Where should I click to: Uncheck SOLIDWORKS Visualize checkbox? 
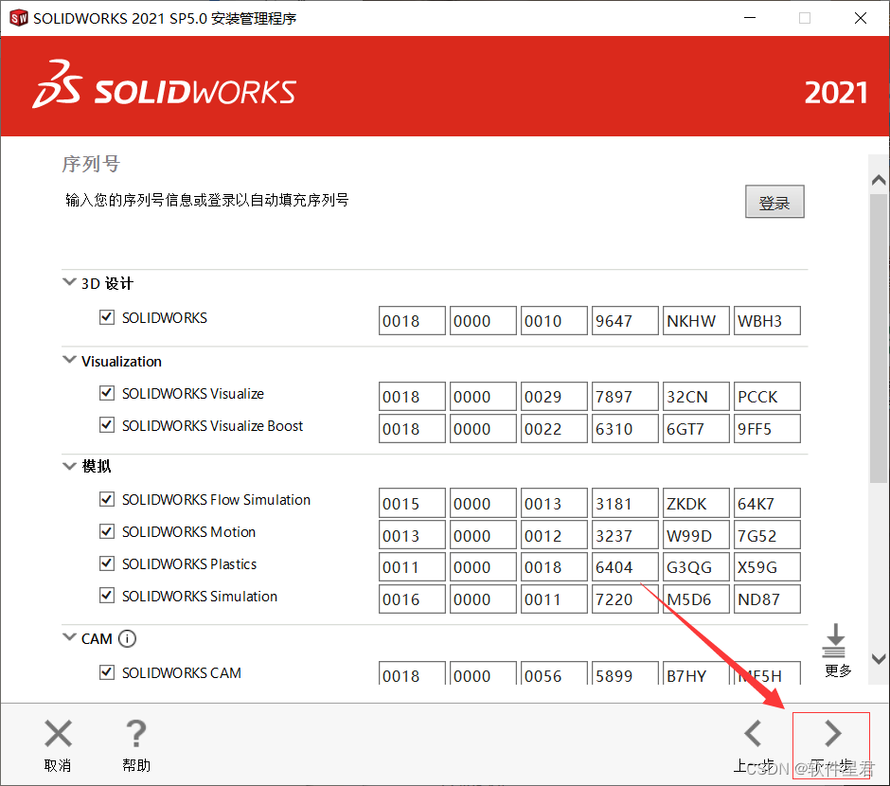pyautogui.click(x=107, y=393)
